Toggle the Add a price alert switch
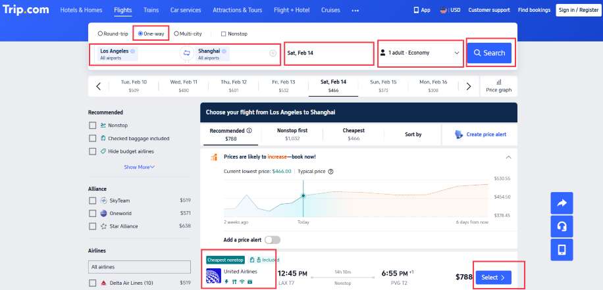The image size is (603, 290). pyautogui.click(x=272, y=240)
